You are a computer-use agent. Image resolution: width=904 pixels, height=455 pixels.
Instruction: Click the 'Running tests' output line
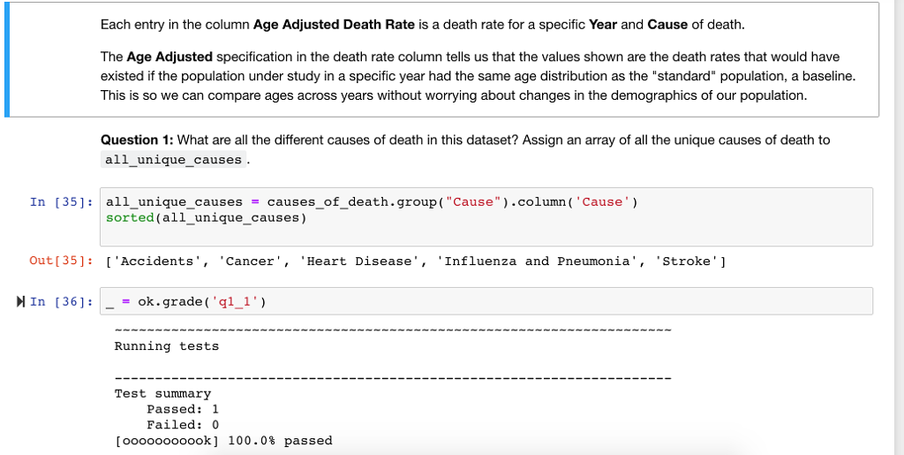click(x=167, y=346)
